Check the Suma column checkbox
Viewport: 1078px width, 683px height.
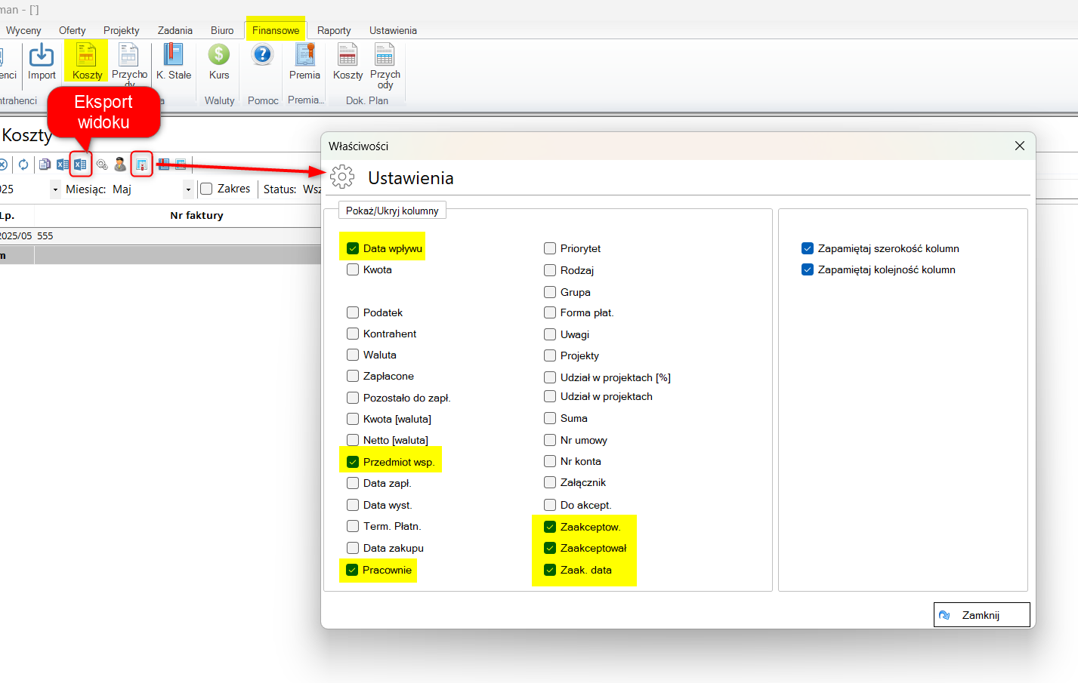pyautogui.click(x=550, y=418)
